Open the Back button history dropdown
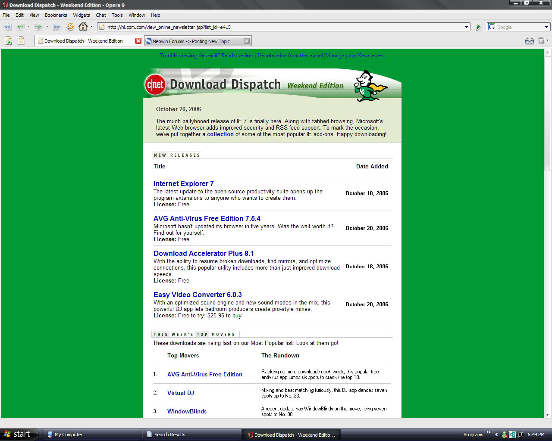This screenshot has height=441, width=552. (x=28, y=26)
